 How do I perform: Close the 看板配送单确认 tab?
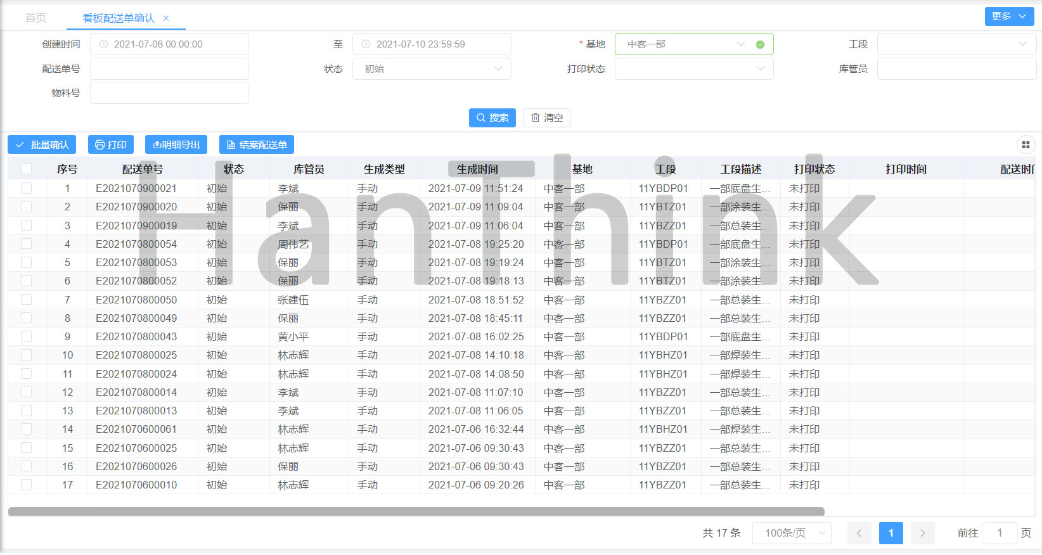(x=166, y=18)
